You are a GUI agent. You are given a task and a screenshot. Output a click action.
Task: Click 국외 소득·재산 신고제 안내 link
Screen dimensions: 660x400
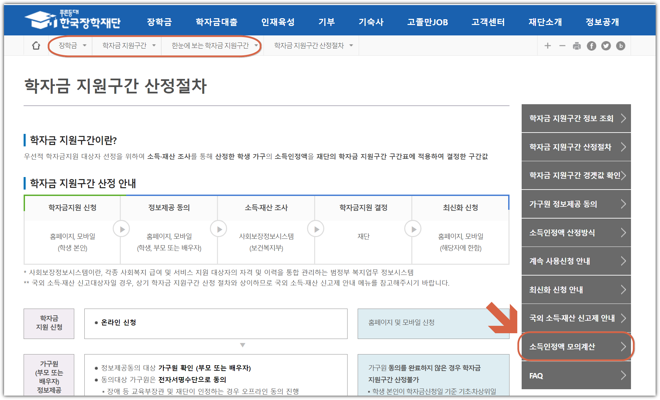click(x=576, y=318)
